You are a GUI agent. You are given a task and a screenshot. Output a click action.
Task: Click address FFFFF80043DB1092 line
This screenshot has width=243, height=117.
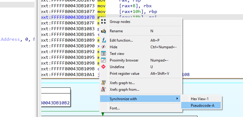tap(68, 52)
